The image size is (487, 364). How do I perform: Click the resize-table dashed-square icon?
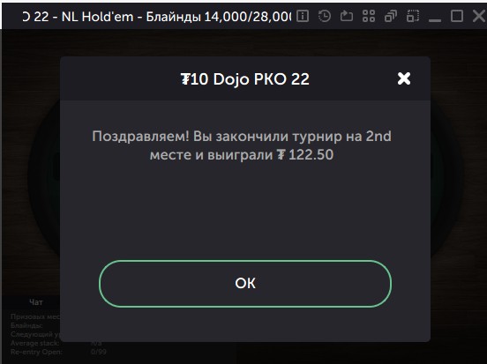(413, 16)
